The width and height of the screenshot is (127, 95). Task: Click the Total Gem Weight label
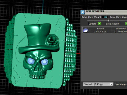(91, 17)
